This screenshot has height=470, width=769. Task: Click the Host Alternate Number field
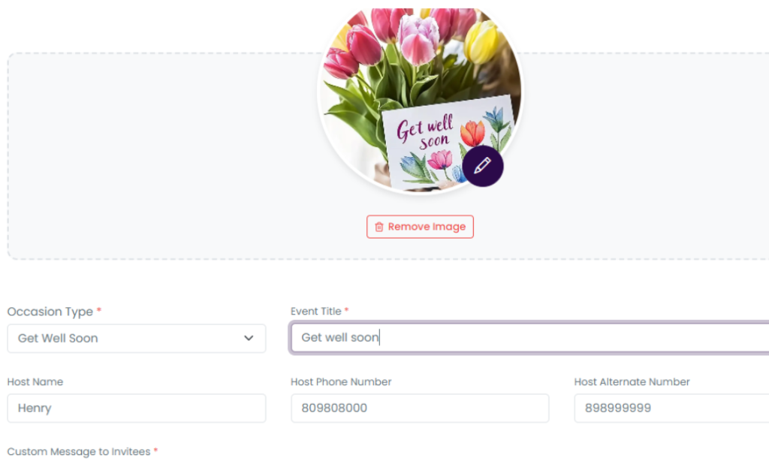point(671,408)
